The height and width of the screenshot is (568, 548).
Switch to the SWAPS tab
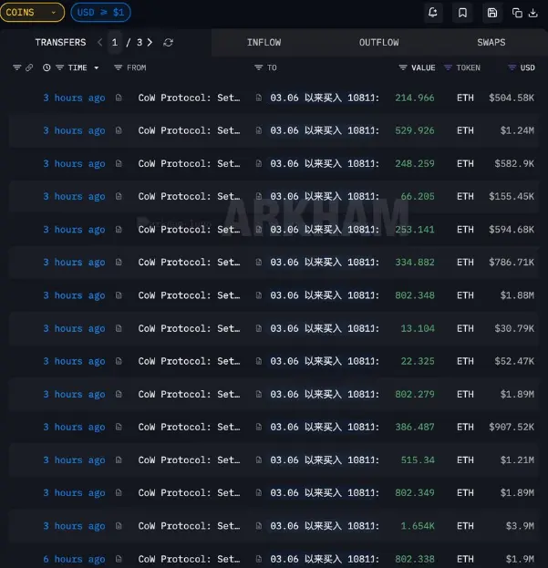491,42
